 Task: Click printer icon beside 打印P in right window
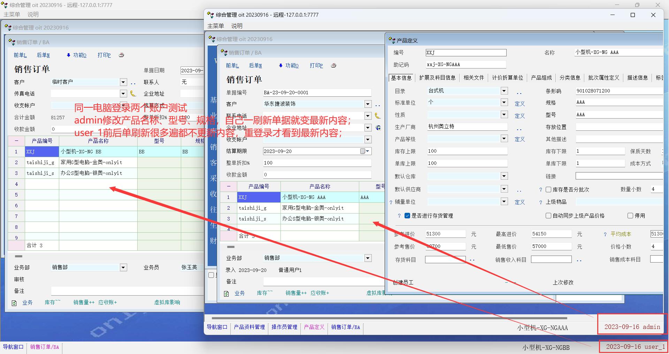pos(333,65)
